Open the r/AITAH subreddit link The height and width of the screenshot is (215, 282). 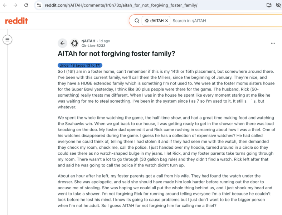click(88, 41)
